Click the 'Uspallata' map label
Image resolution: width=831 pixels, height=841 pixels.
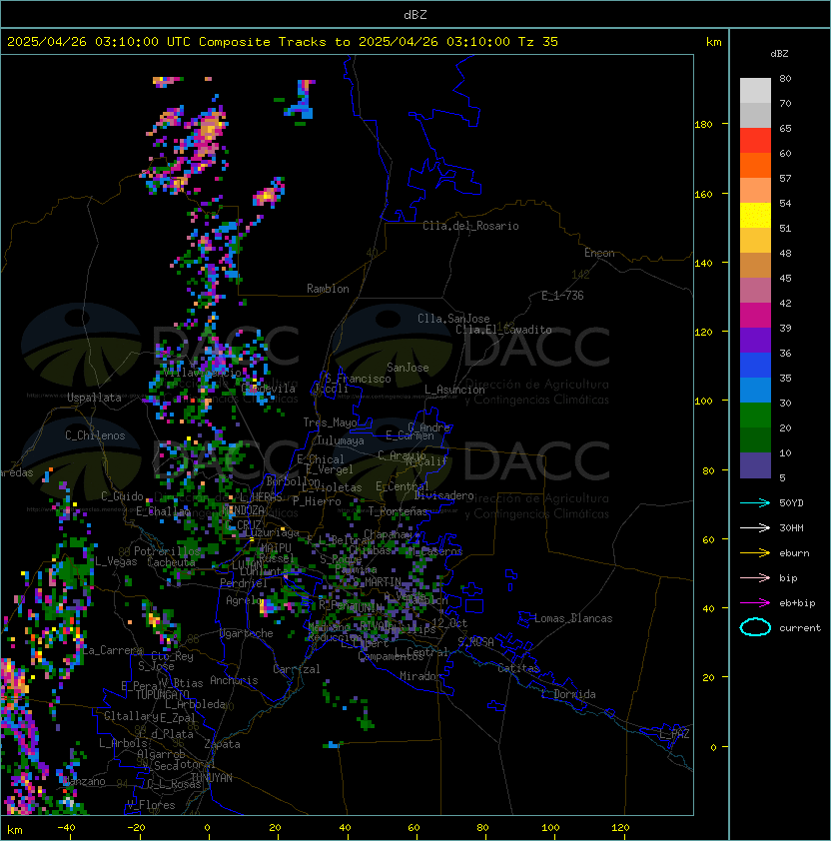tap(94, 398)
